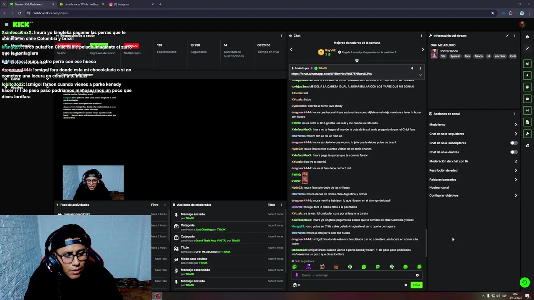The height and width of the screenshot is (300, 534).
Task: Click the pencil icon in right sidebar
Action: click(527, 49)
